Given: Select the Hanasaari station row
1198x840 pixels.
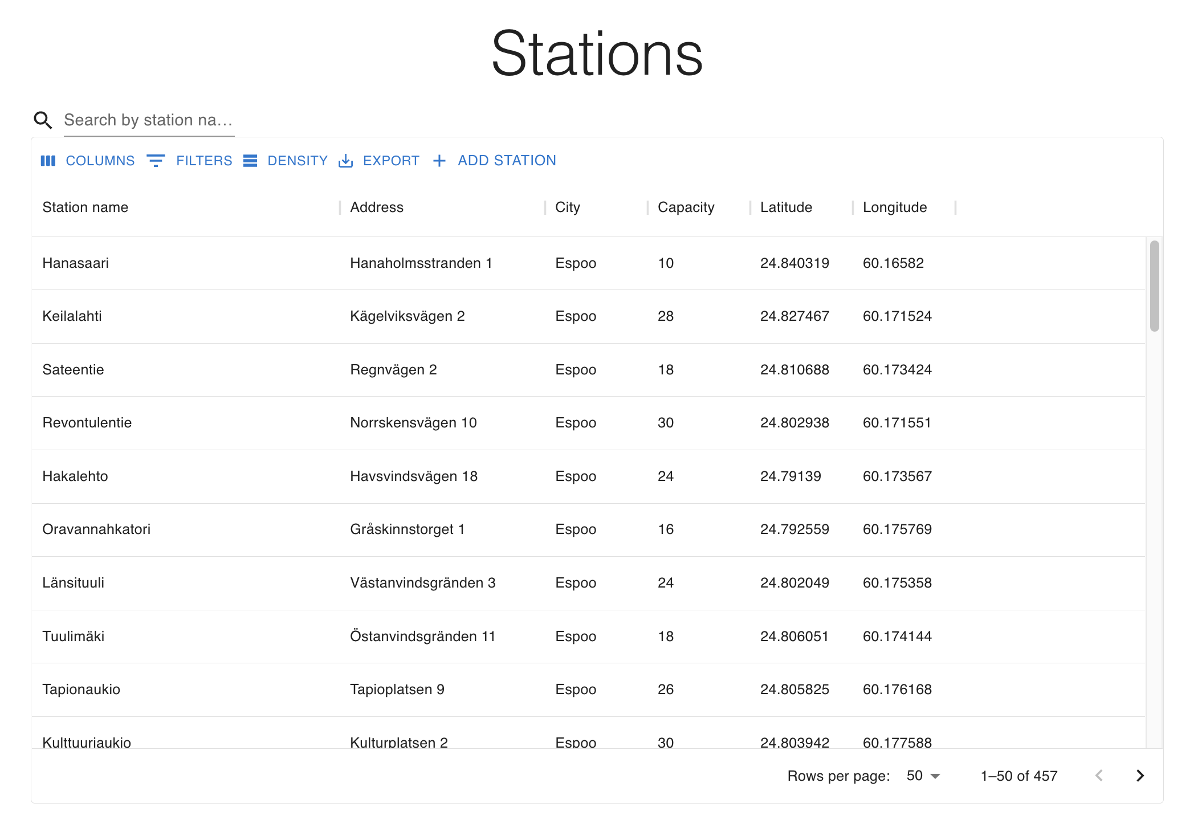Looking at the screenshot, I should [76, 263].
